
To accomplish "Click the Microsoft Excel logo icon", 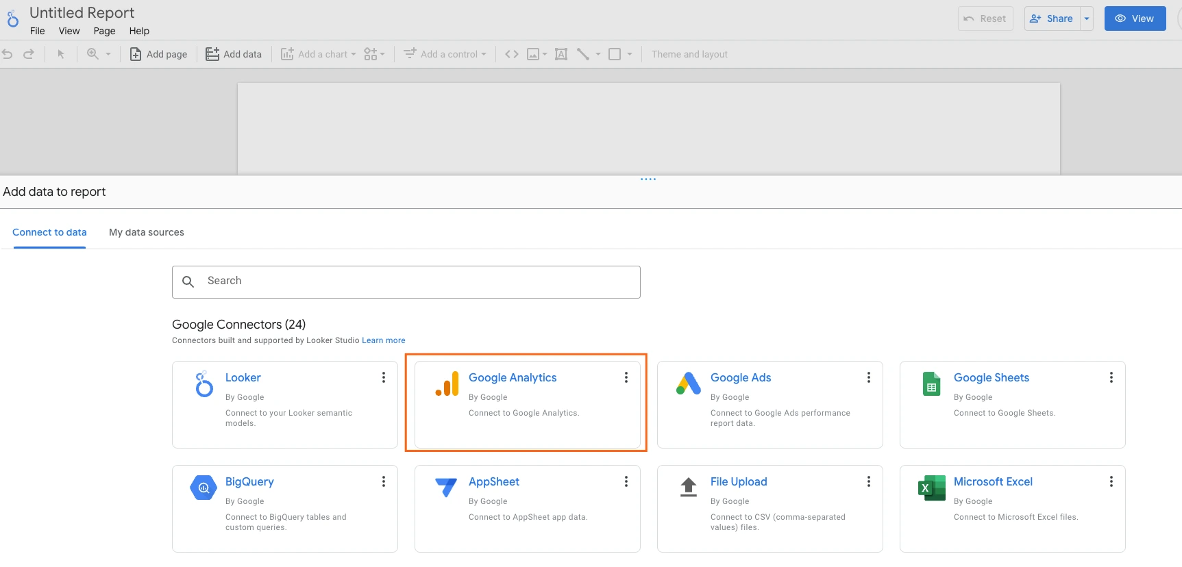I will (x=932, y=488).
